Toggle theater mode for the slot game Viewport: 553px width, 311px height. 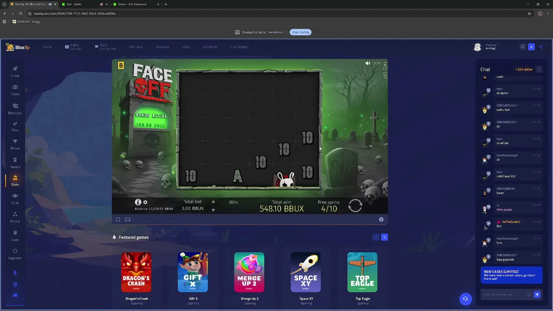[x=127, y=219]
